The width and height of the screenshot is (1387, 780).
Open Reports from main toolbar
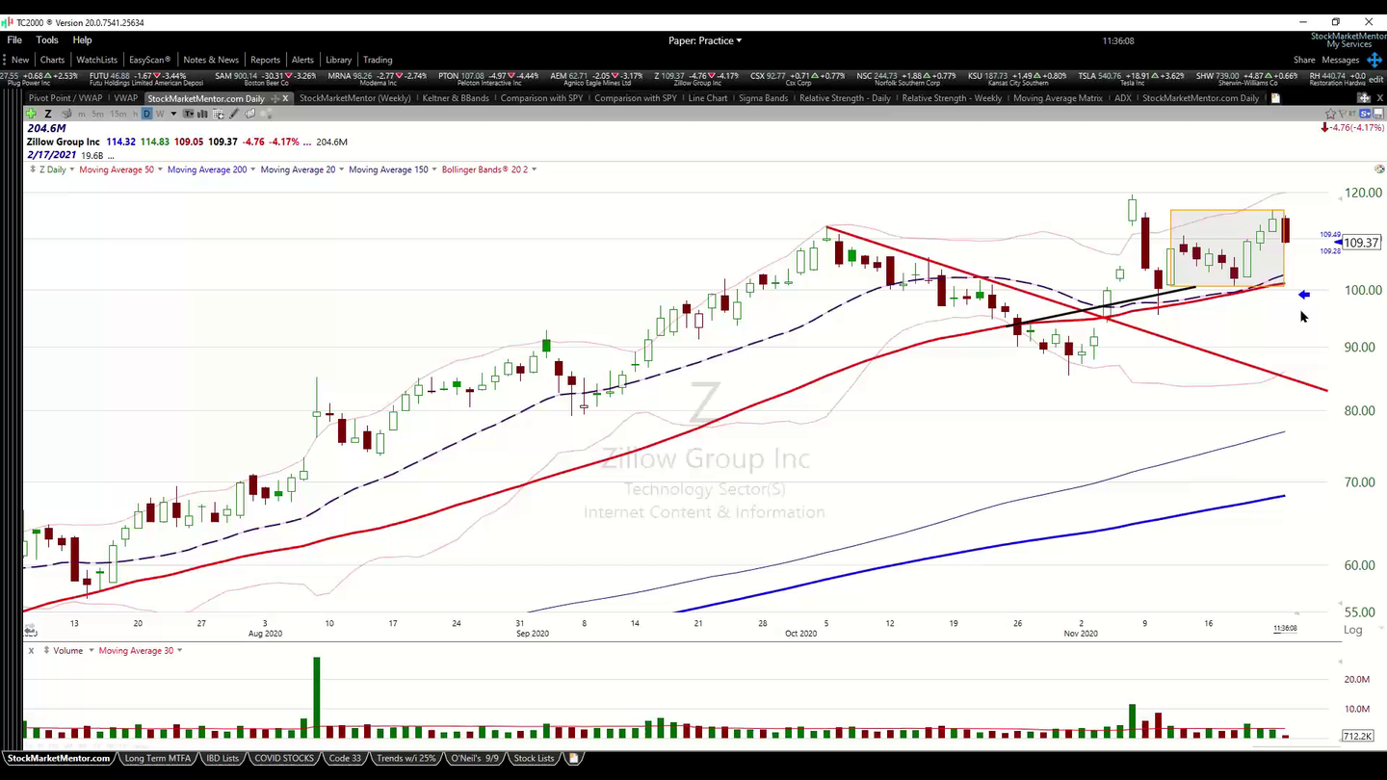point(265,60)
